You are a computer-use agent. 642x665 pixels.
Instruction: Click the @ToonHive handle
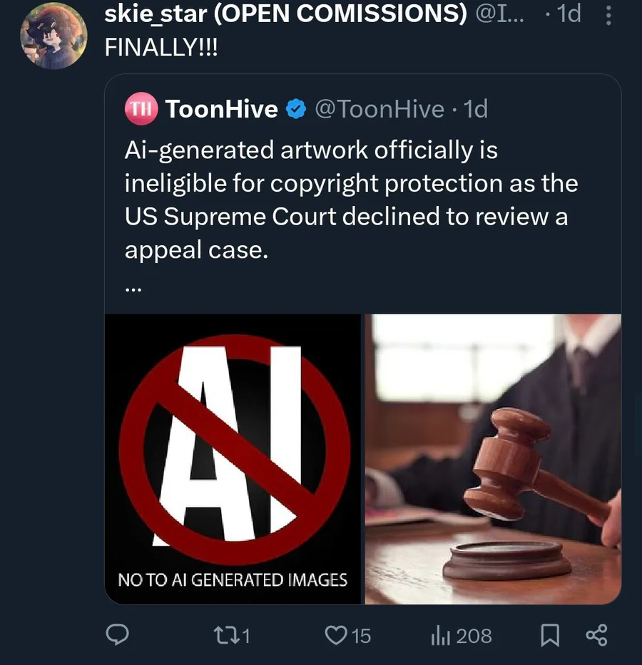pos(379,109)
